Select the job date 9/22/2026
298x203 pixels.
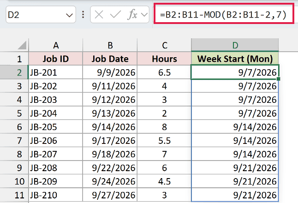(110, 167)
